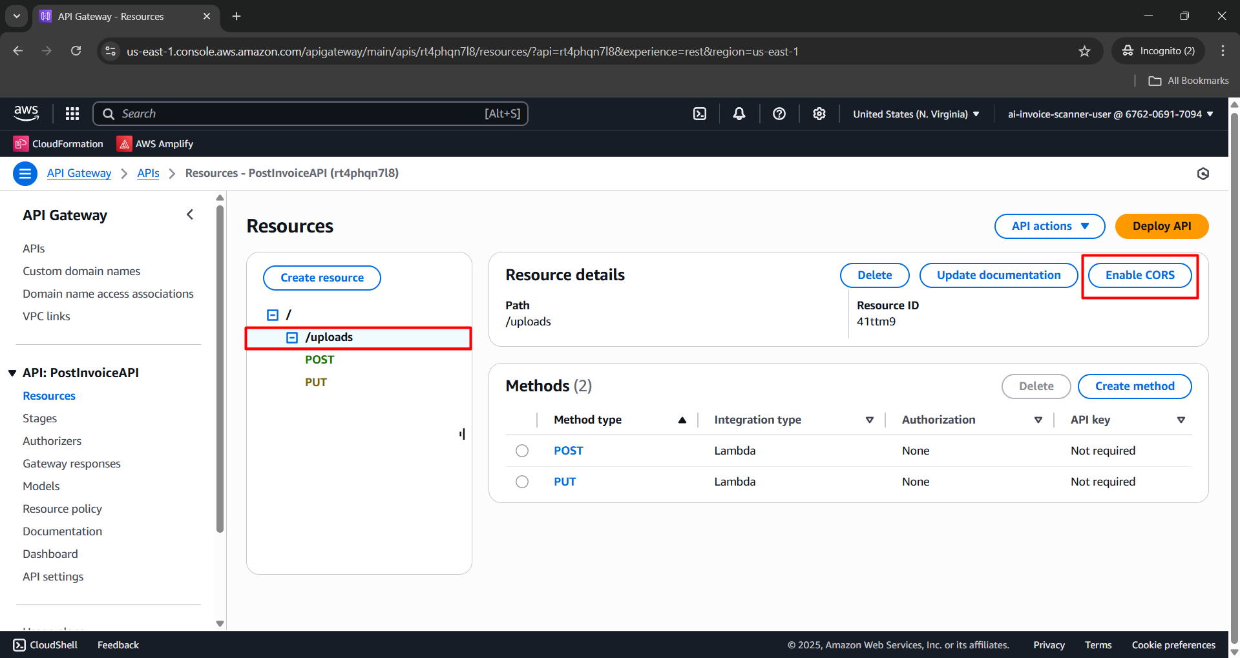1240x658 pixels.
Task: Open the United States (N. Virginia) region selector
Action: click(916, 114)
